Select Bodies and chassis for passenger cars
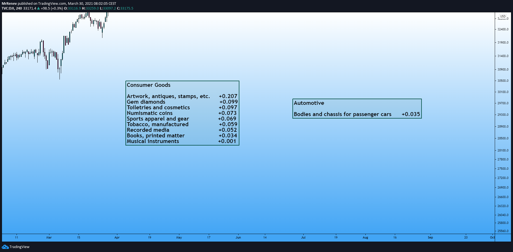 [342, 114]
